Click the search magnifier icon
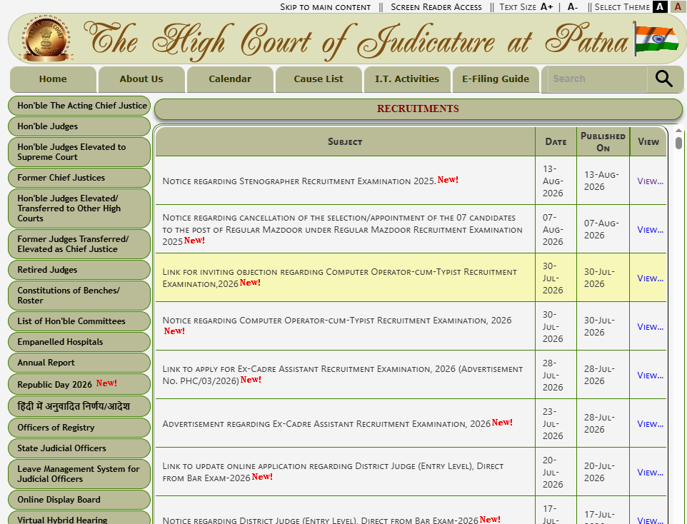The width and height of the screenshot is (687, 524). point(663,79)
